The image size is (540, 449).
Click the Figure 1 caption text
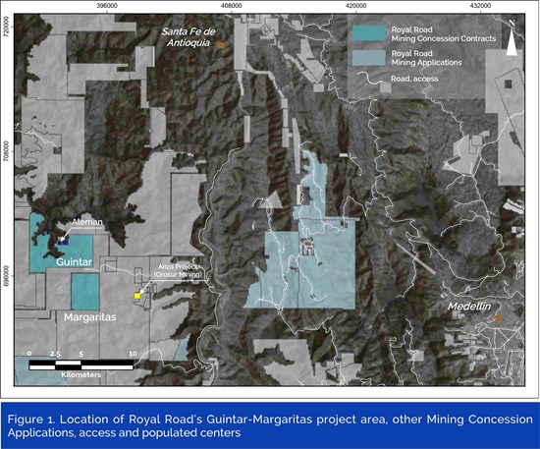[270, 426]
